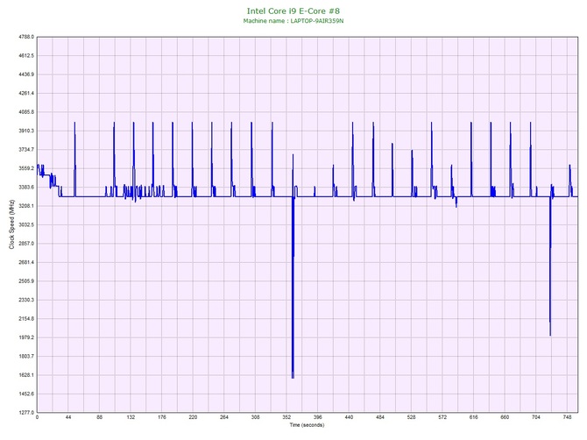Click the 572 time axis tick label
This screenshot has height=440, width=587.
pos(442,417)
